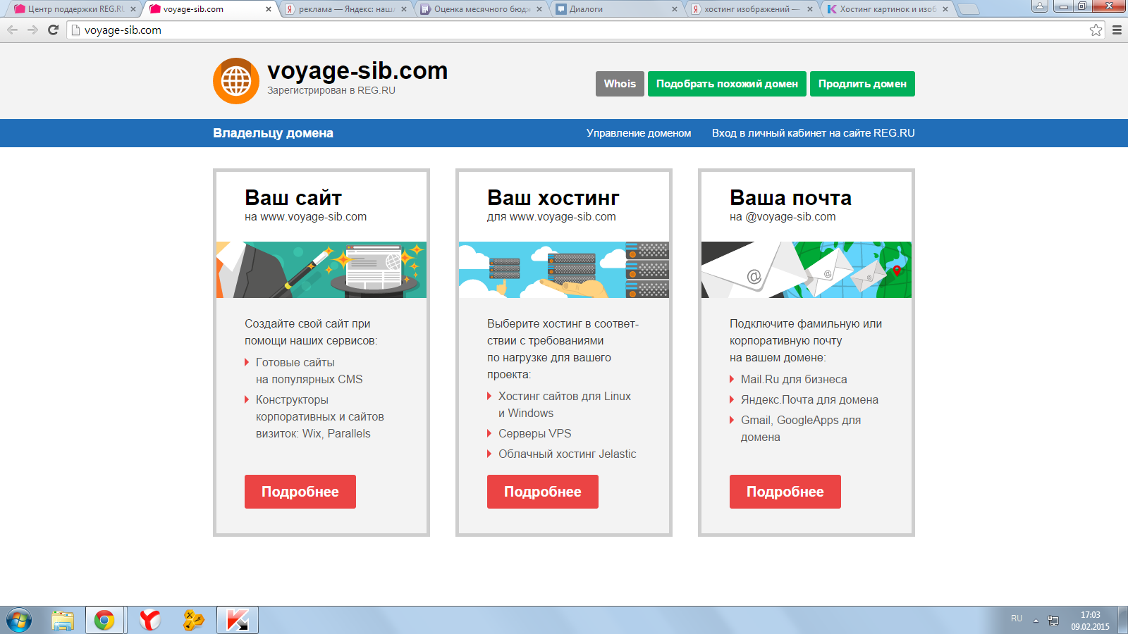Switch to the Оценка месячного бюджета tab
This screenshot has width=1128, height=634.
coord(481,9)
